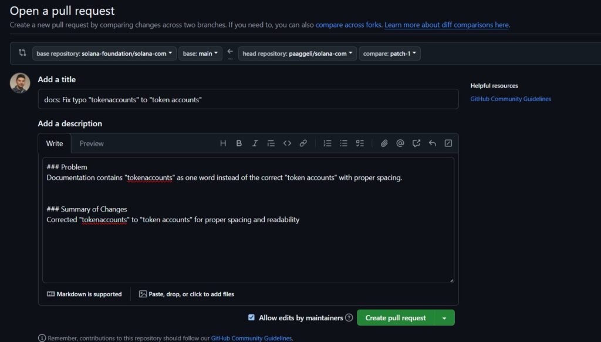This screenshot has height=342, width=601.
Task: Uncheck Allow edits by maintainers
Action: 251,318
